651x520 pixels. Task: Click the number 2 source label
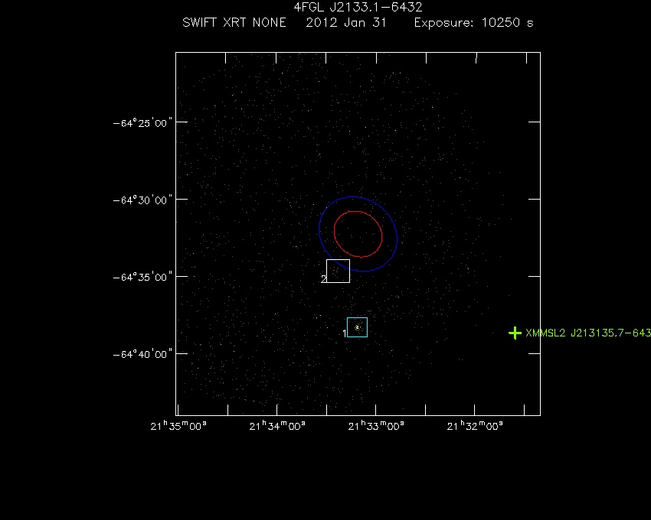[x=323, y=279]
